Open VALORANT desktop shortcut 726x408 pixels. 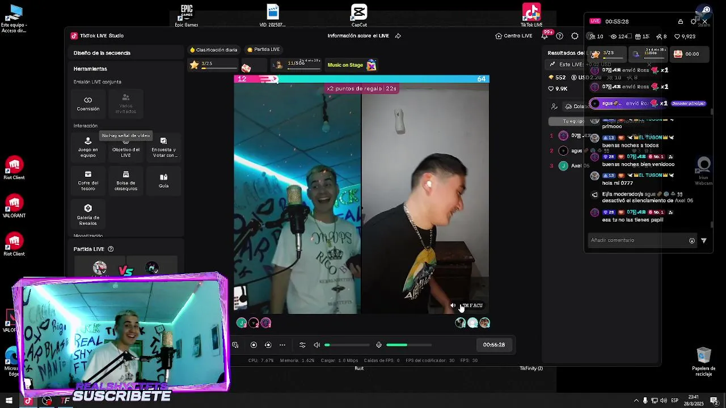tap(14, 206)
